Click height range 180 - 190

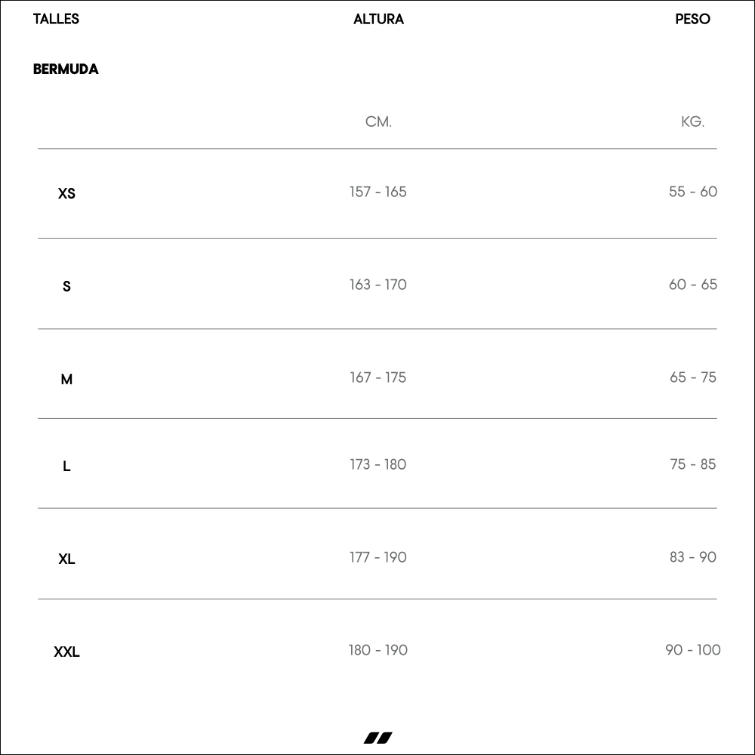378,650
